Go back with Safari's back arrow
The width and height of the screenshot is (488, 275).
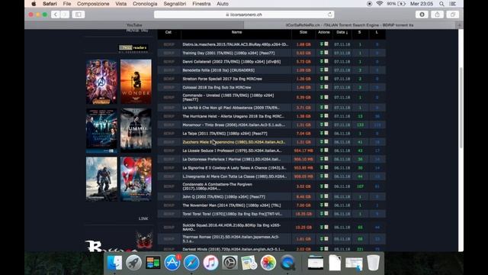(x=56, y=15)
